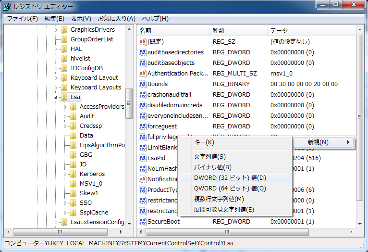
Task: Click the (既定) default value icon
Action: click(142, 42)
